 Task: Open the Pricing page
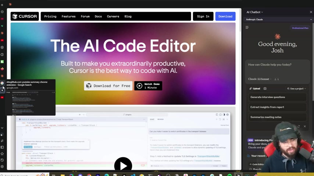(50, 16)
